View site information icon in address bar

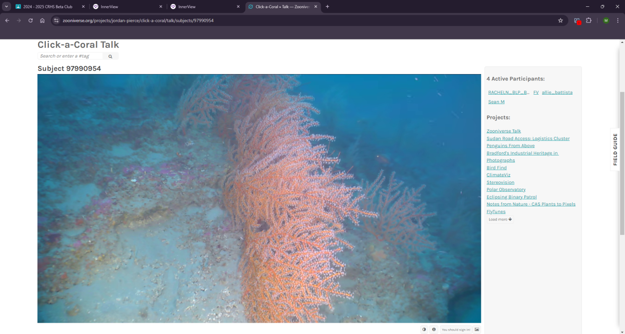coord(56,20)
